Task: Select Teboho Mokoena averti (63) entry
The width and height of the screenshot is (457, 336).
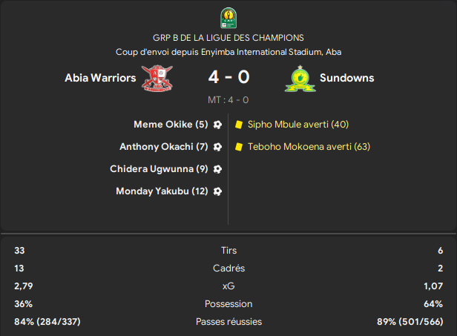Action: pyautogui.click(x=309, y=147)
